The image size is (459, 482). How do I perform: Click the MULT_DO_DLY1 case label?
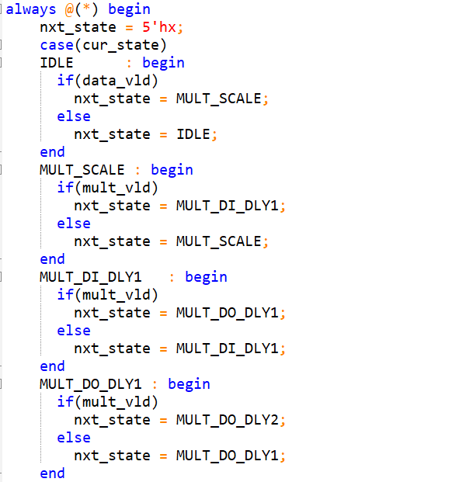(x=90, y=384)
